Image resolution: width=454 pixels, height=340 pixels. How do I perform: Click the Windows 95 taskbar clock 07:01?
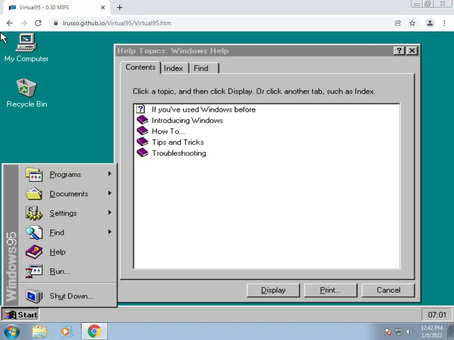tap(437, 315)
